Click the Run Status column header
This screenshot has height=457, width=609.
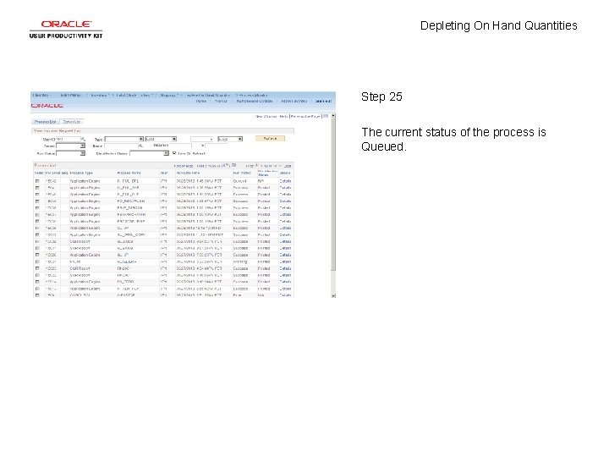click(242, 173)
